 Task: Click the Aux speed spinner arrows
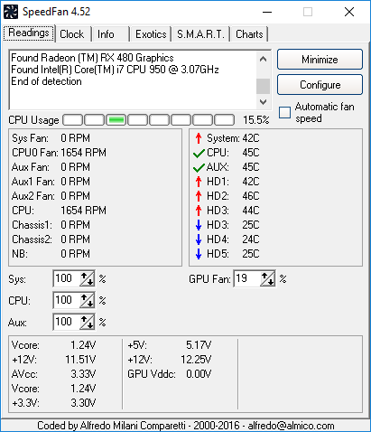[x=88, y=322]
